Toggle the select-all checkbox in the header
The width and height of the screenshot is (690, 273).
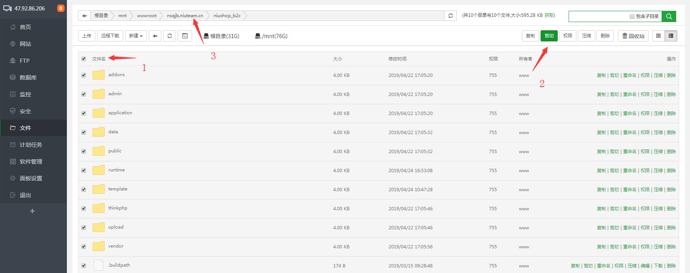point(84,59)
